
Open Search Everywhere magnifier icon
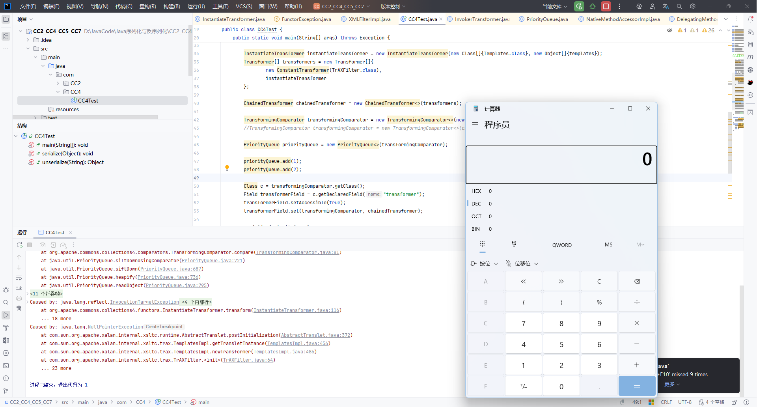click(679, 6)
